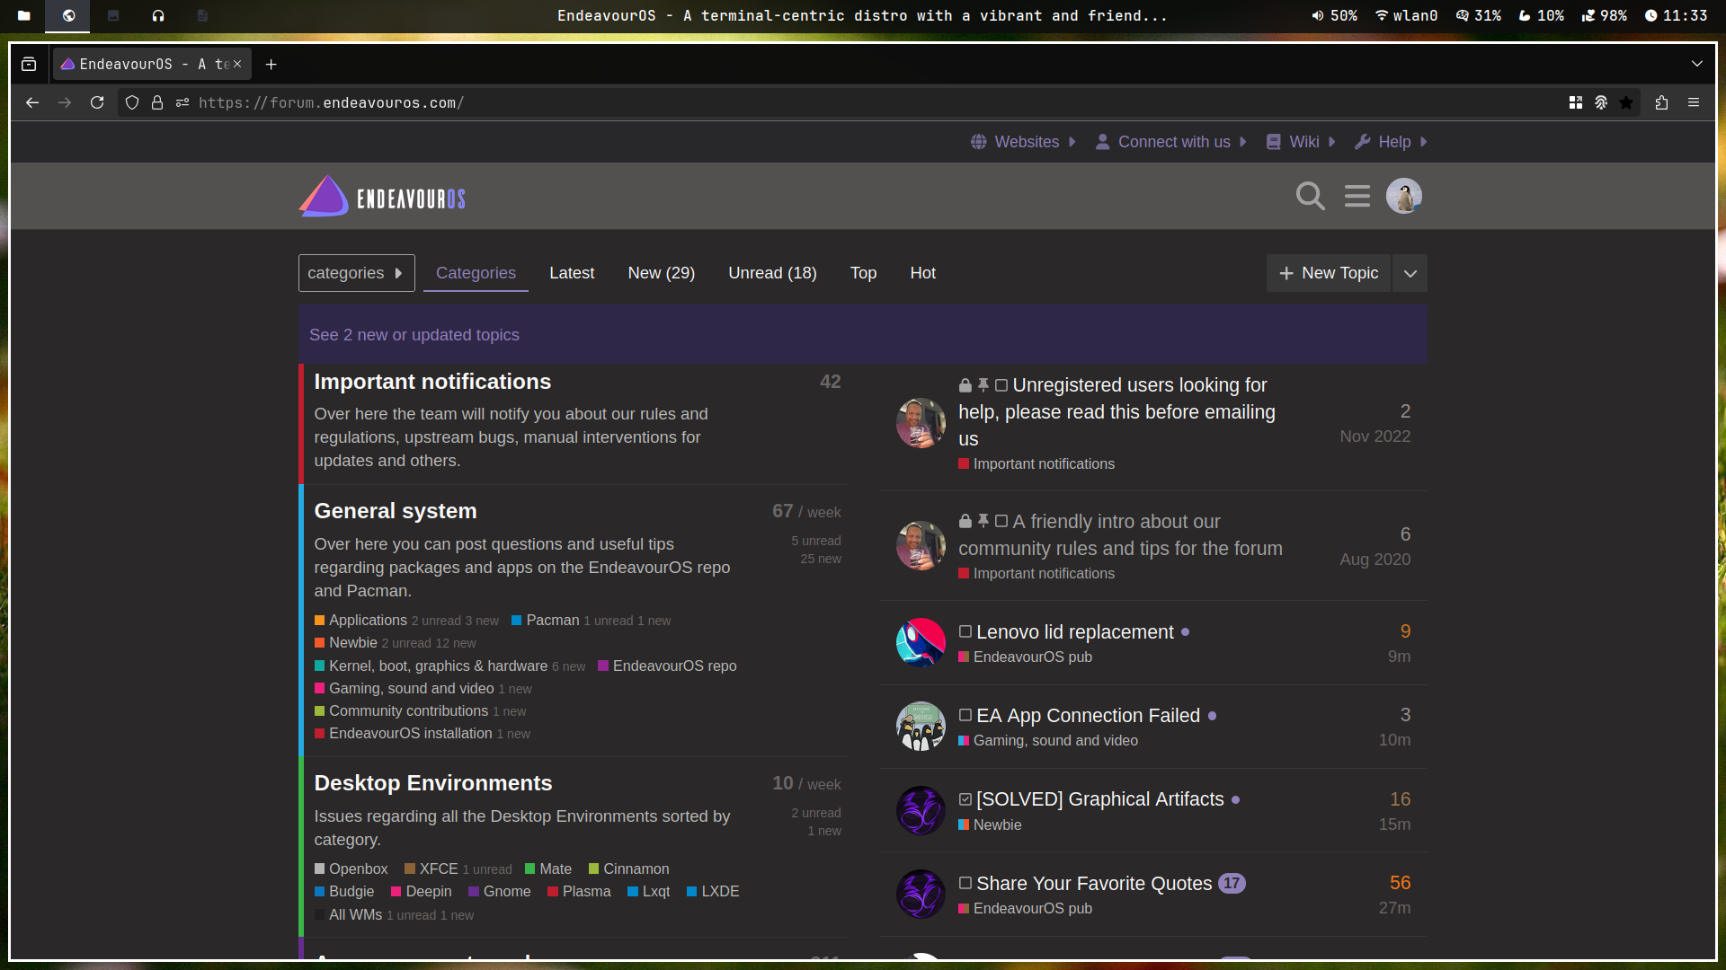Switch to the Hot tab
This screenshot has height=970, width=1726.
pos(922,273)
